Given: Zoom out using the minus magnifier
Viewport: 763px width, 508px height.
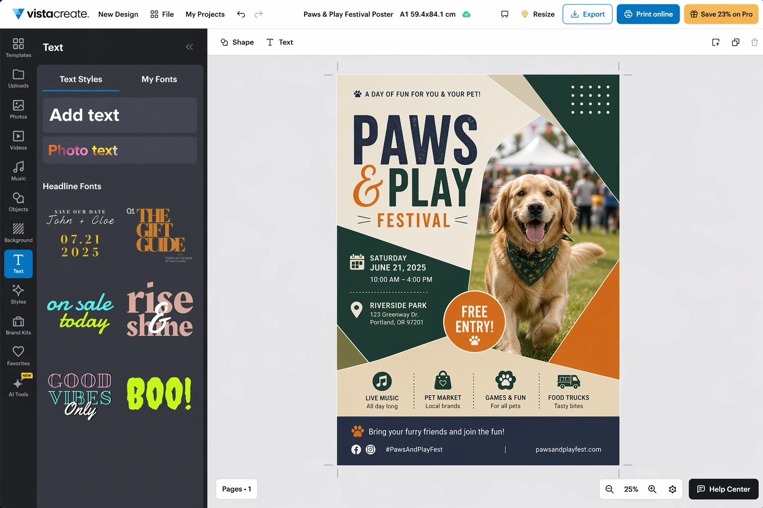Looking at the screenshot, I should coord(610,489).
